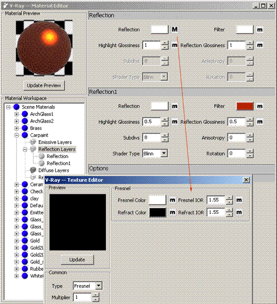Expand the ArchGlass2 material node
This screenshot has width=277, height=304.
pyautogui.click(x=16, y=121)
